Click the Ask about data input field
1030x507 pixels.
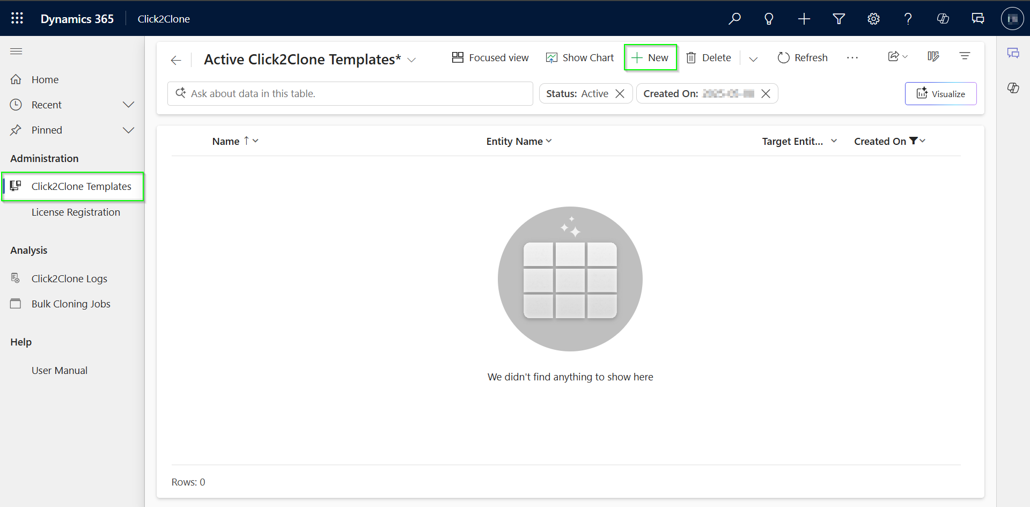point(354,94)
